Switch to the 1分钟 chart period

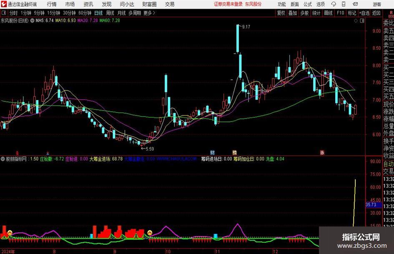point(25,13)
